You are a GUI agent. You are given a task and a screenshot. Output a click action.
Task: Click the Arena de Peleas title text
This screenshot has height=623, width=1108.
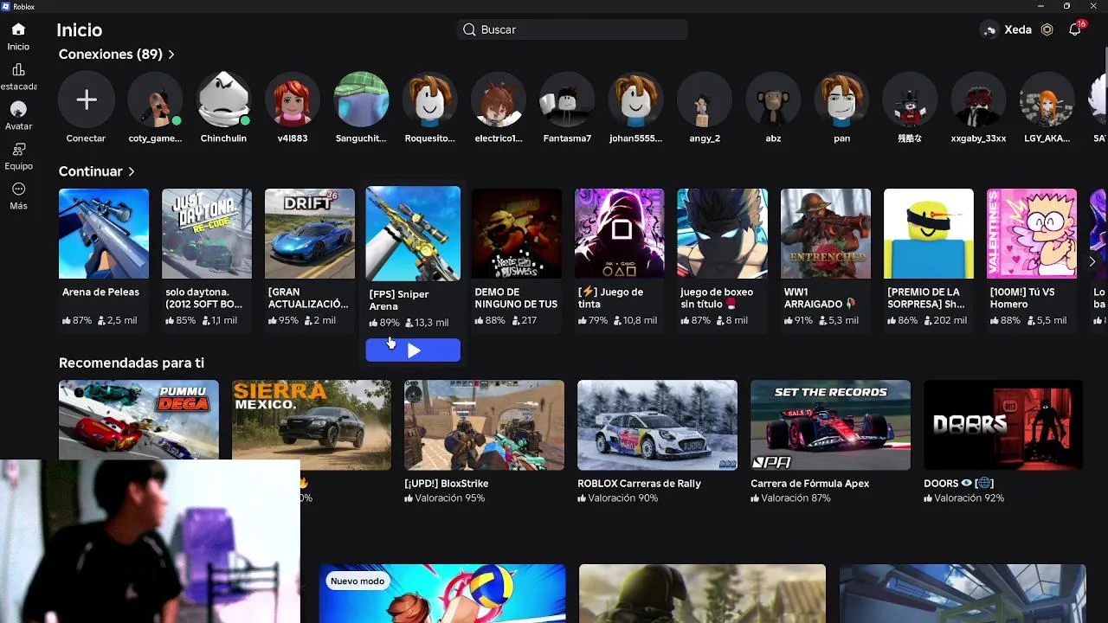100,292
